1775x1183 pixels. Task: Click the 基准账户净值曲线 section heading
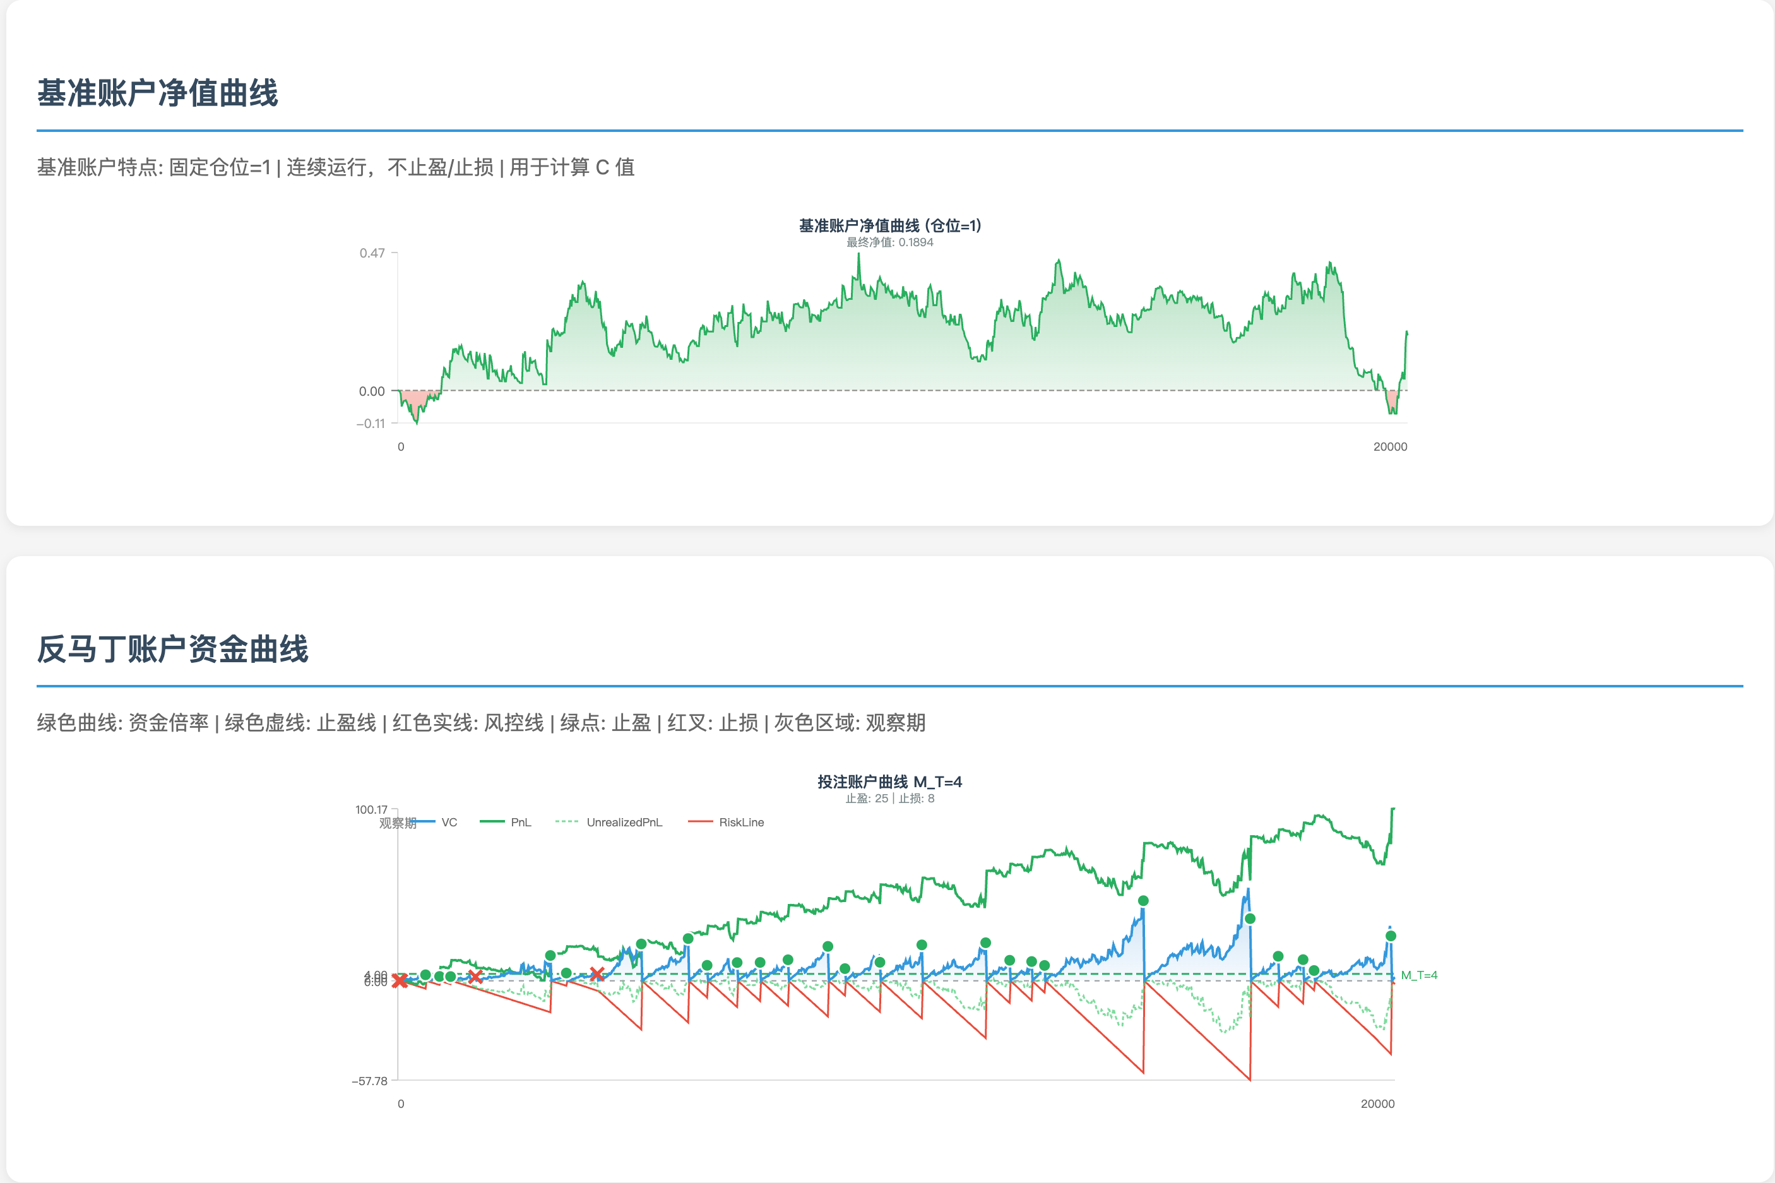(158, 93)
